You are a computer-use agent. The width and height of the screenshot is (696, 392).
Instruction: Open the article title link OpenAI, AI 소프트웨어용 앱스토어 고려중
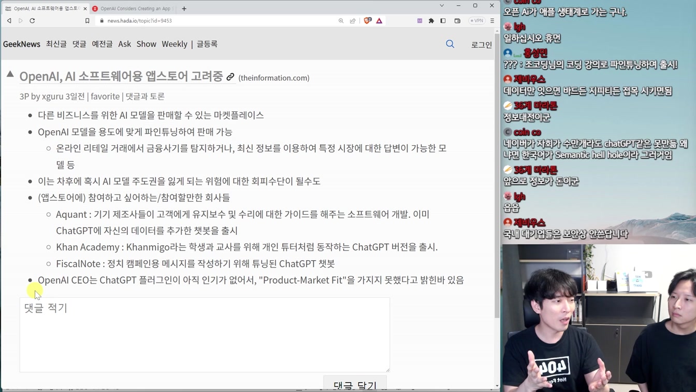coord(121,76)
